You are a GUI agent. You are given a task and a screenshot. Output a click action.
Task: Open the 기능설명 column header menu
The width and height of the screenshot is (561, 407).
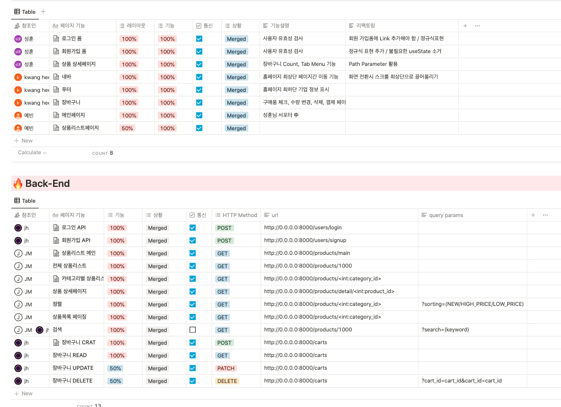click(302, 26)
